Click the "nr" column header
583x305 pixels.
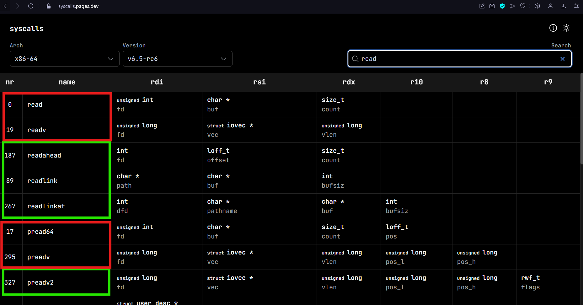pyautogui.click(x=10, y=82)
